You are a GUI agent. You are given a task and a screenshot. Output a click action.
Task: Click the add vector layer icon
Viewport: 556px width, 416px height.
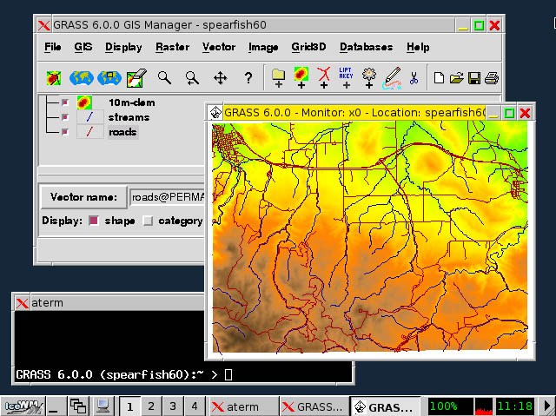pos(324,77)
